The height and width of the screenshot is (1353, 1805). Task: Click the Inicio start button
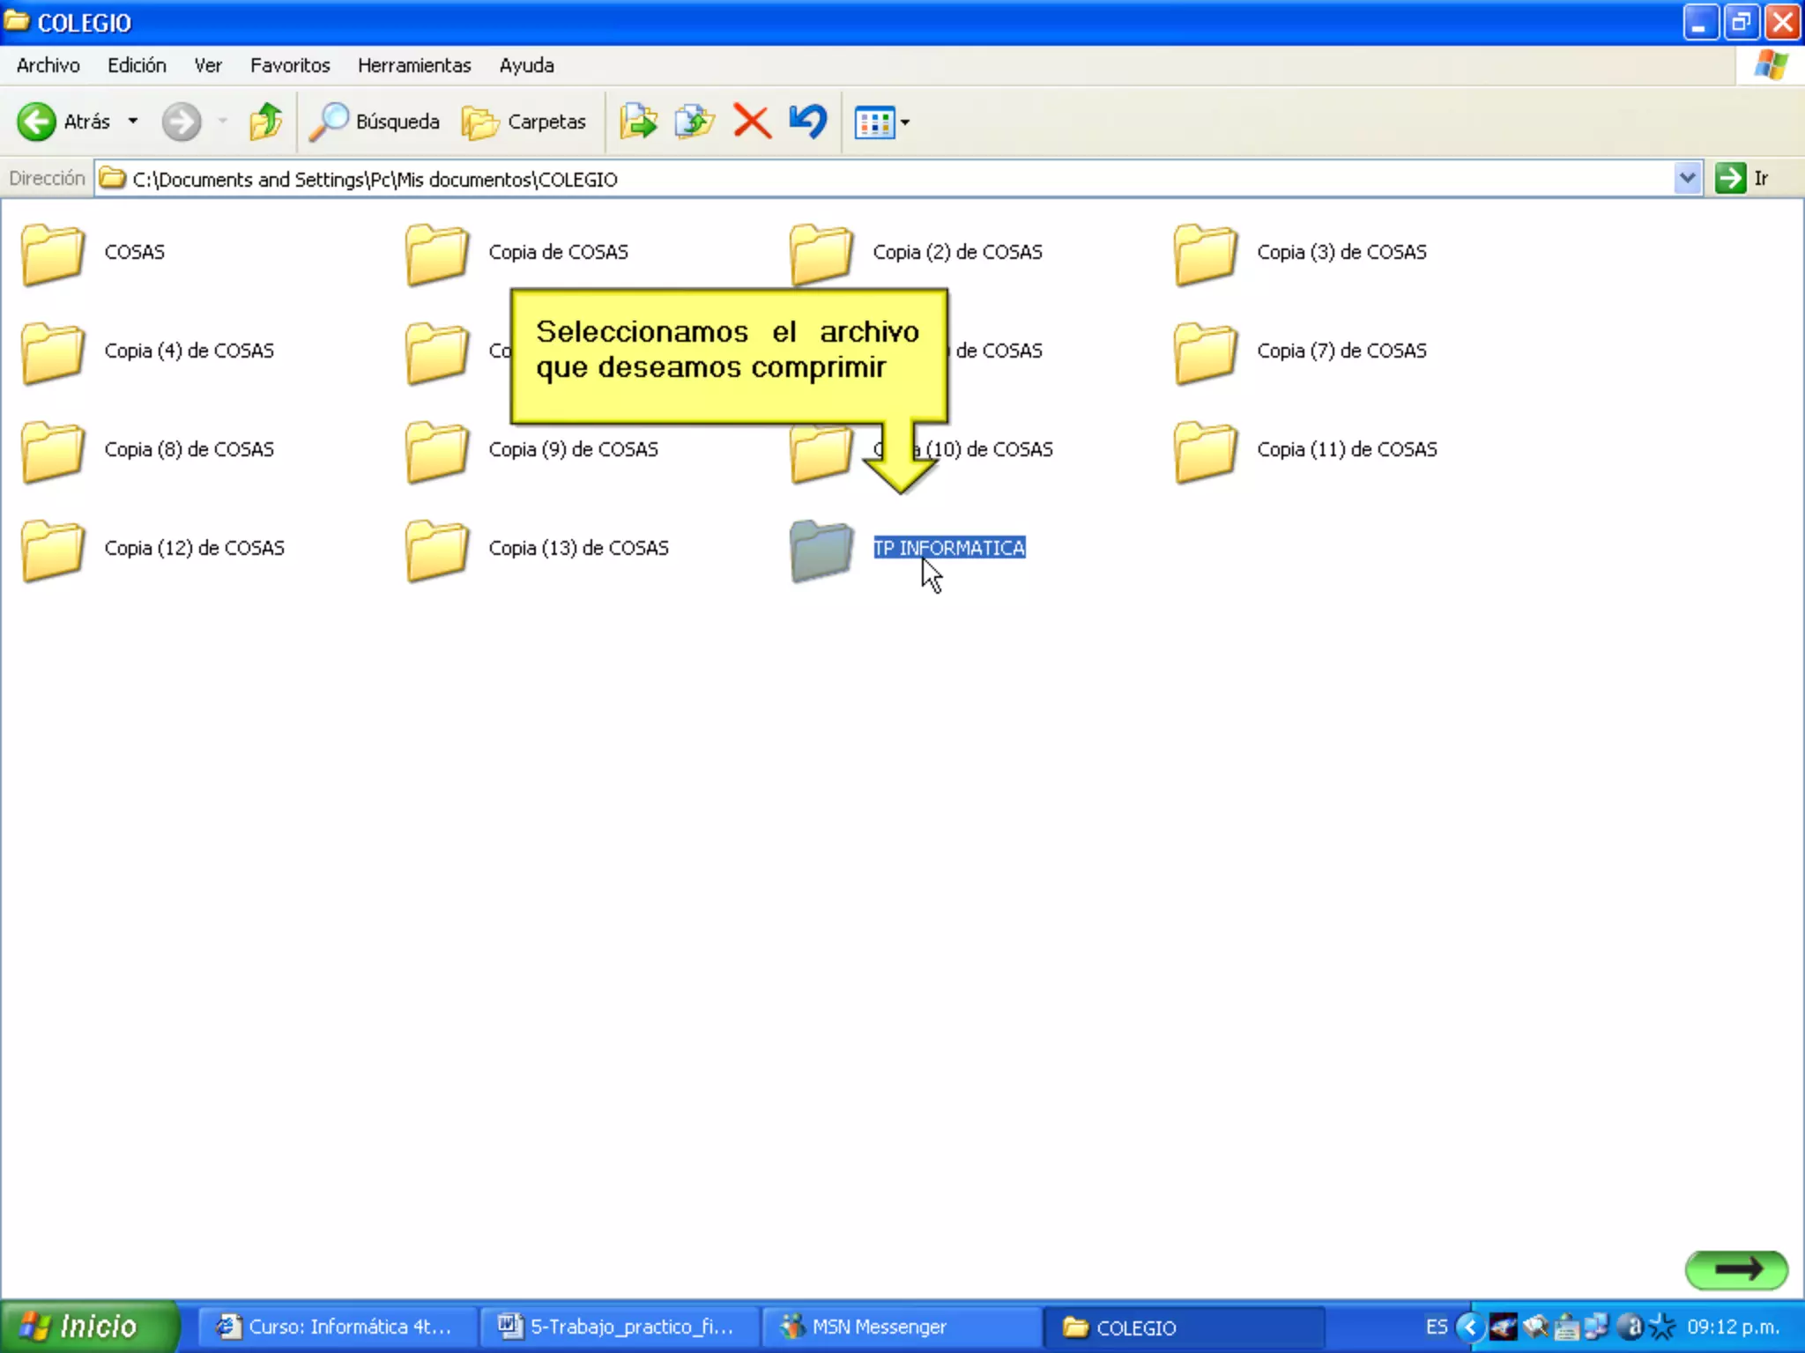(x=86, y=1327)
